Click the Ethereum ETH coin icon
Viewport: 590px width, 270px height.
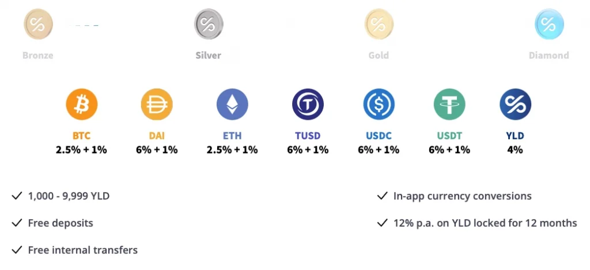tap(232, 104)
